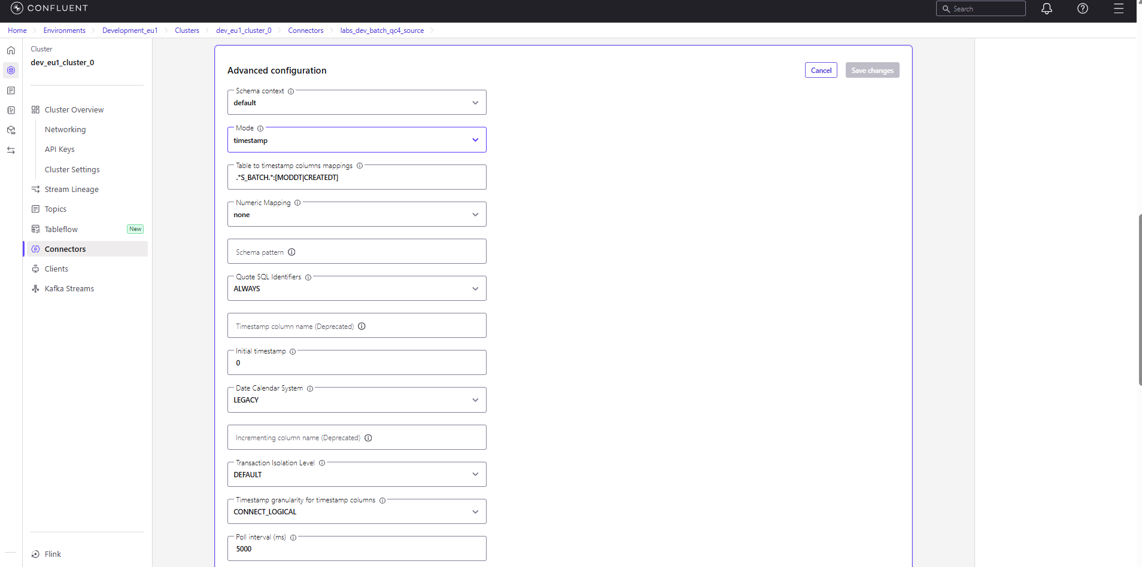Show info tooltip for Mode

tap(260, 129)
